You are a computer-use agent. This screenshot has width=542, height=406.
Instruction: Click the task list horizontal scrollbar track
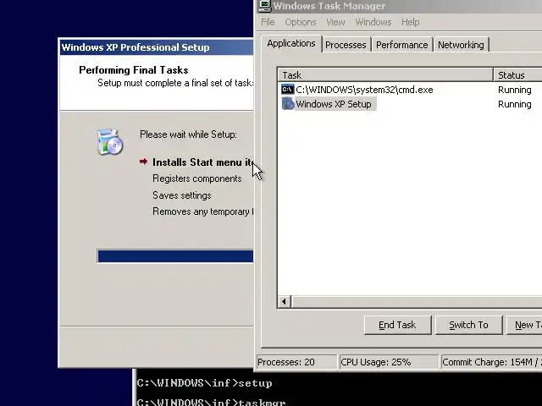pos(417,301)
